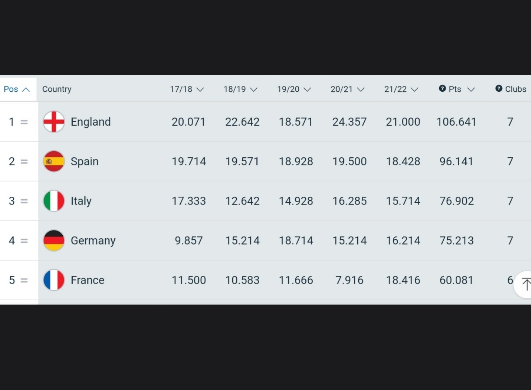Sort by the 20/21 season chevron
The height and width of the screenshot is (390, 531).
click(361, 89)
